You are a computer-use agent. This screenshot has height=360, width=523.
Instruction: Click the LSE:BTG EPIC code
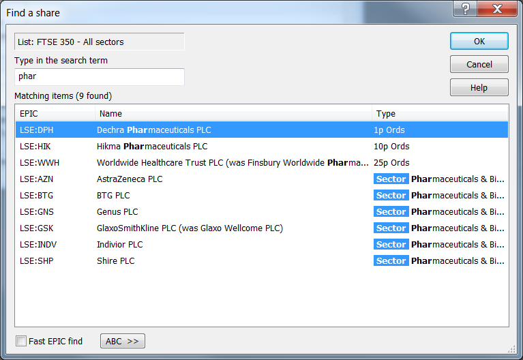[x=36, y=195]
